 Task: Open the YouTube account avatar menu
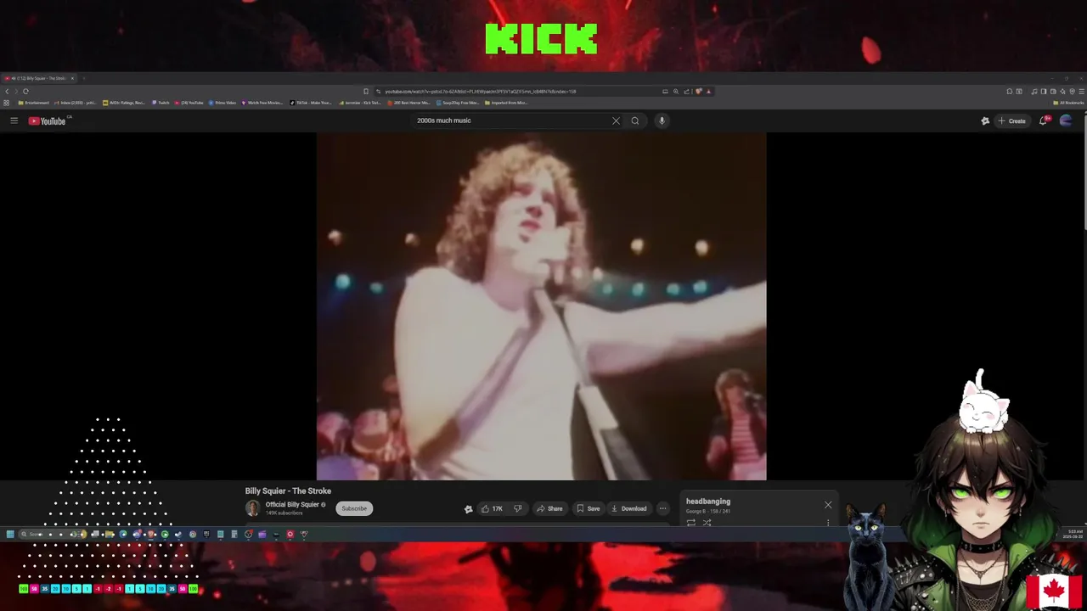coord(1066,121)
